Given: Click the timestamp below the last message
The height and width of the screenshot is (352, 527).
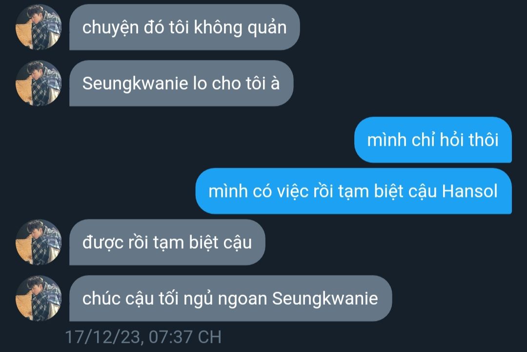Looking at the screenshot, I should coord(143,337).
